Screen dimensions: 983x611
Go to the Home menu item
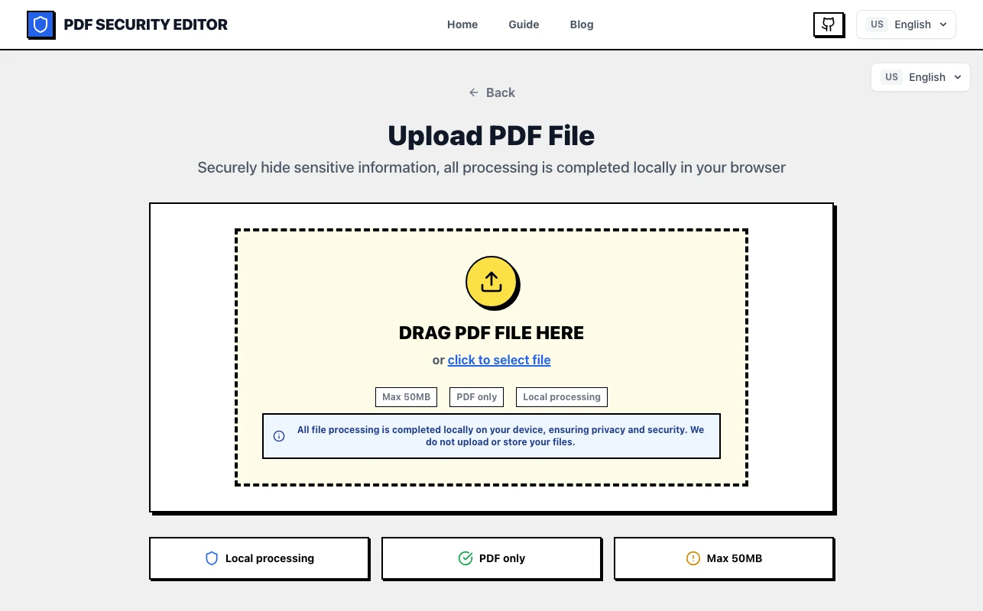coord(462,24)
